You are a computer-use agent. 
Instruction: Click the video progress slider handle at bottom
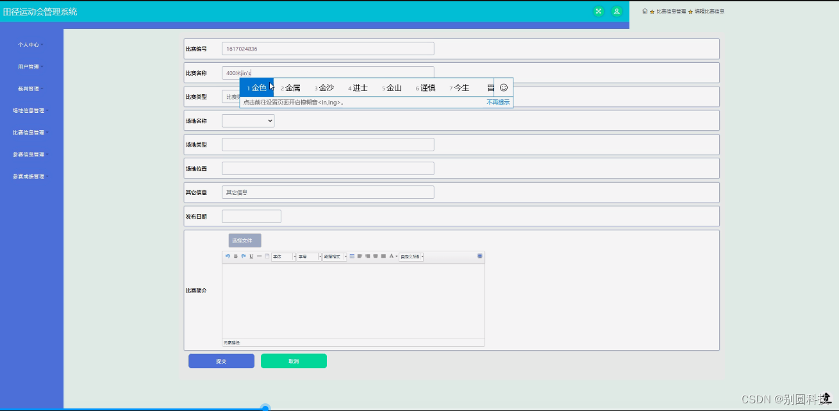(x=265, y=408)
